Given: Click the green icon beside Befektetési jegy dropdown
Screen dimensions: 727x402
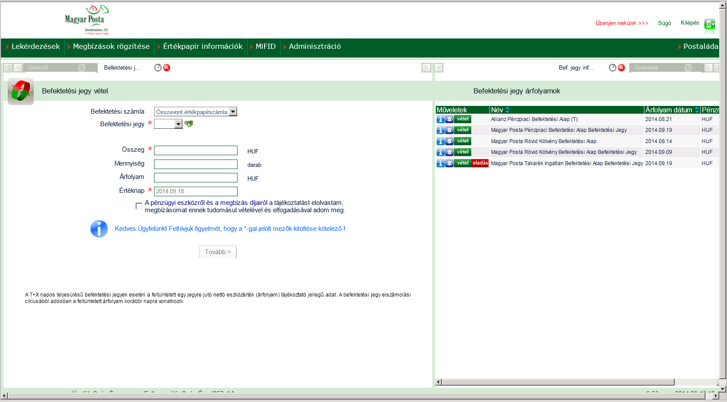Looking at the screenshot, I should pyautogui.click(x=189, y=124).
